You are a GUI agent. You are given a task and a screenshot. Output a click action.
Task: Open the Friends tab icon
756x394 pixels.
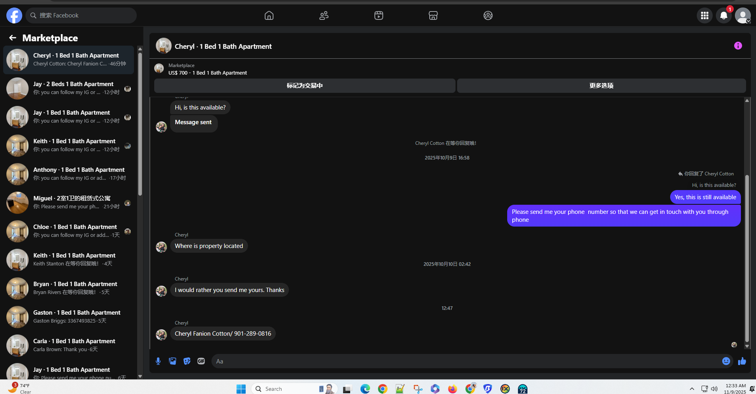(324, 15)
